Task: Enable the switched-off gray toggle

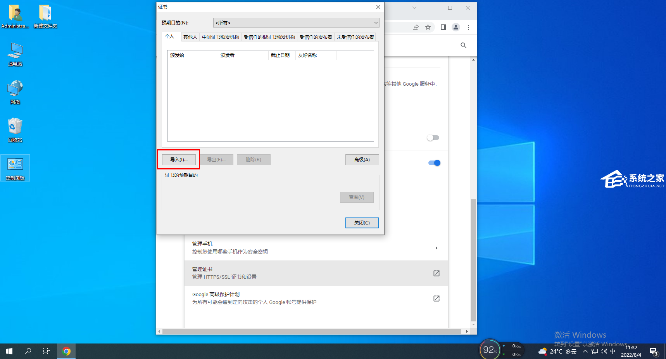Action: coord(433,138)
